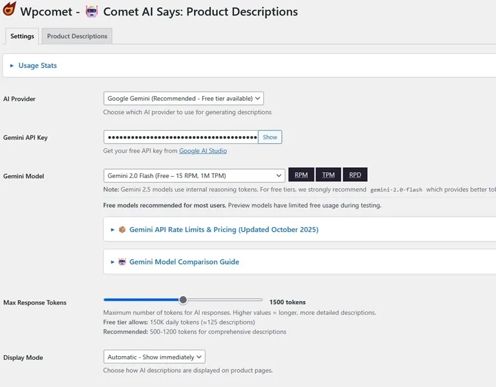Select the Settings tab
Viewport: 496px width, 387px height.
pos(22,36)
